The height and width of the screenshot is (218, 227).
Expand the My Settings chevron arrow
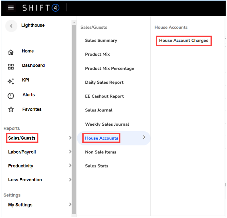(x=70, y=205)
